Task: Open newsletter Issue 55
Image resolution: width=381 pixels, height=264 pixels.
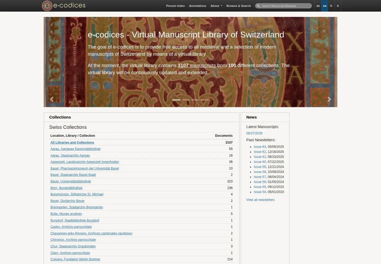Action: tap(260, 187)
